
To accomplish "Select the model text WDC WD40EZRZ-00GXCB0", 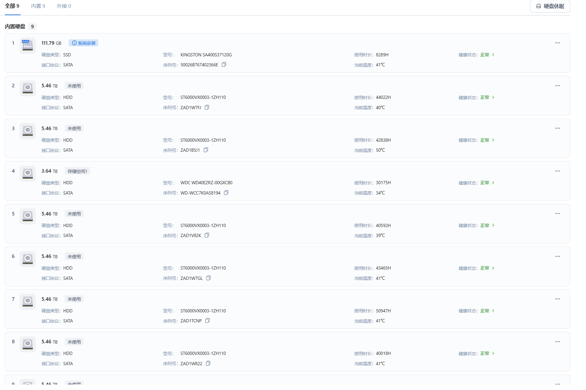I will click(x=207, y=183).
